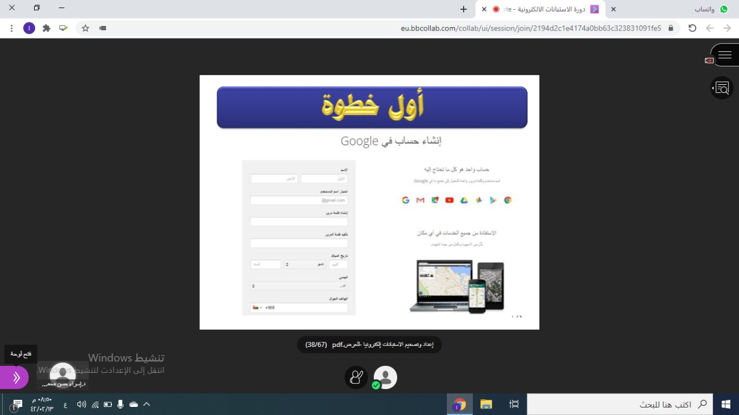This screenshot has height=415, width=739.
Task: Open the Collaborate session menu hamburger
Action: click(x=725, y=55)
